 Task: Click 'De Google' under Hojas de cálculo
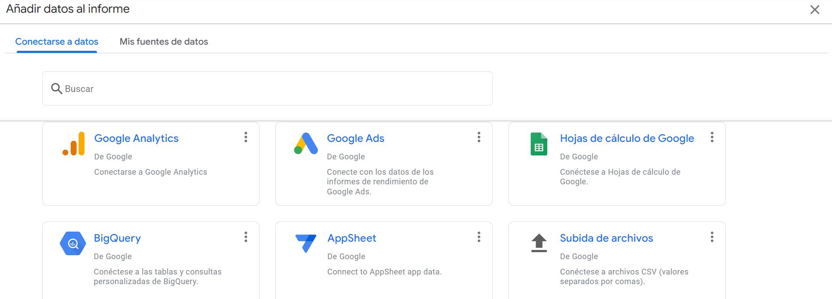pyautogui.click(x=579, y=157)
